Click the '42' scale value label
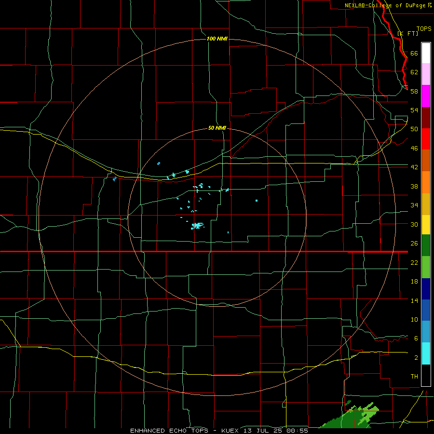 point(414,167)
